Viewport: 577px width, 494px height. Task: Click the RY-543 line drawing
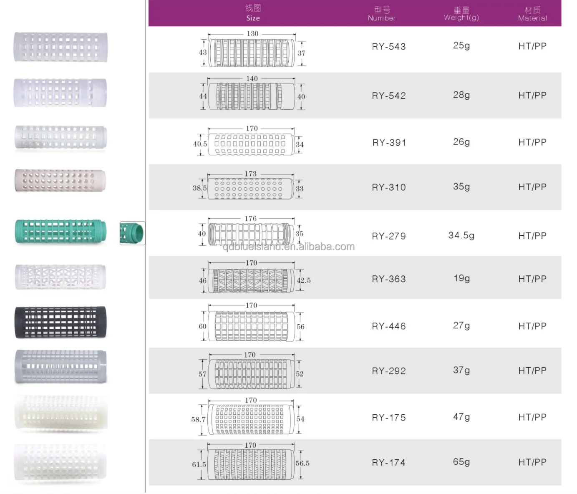(x=251, y=53)
